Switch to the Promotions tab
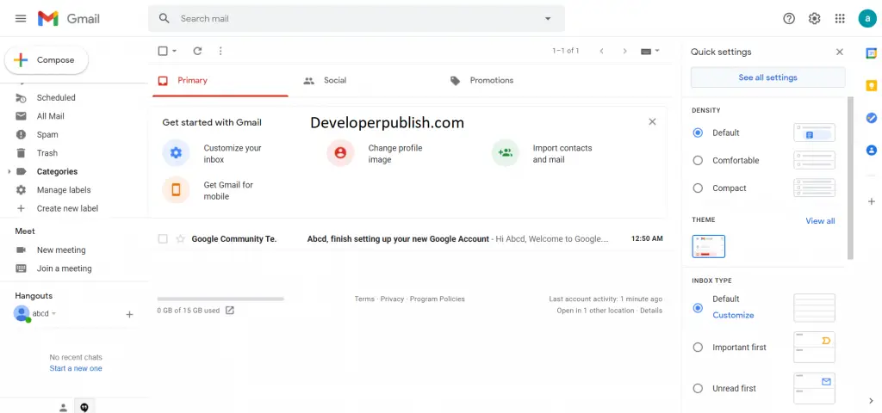Screen dimensions: 882x413 coord(482,80)
